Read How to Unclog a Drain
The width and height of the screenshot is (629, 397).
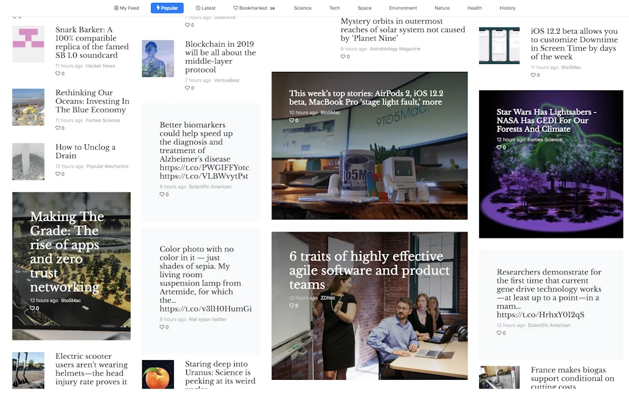pyautogui.click(x=85, y=151)
